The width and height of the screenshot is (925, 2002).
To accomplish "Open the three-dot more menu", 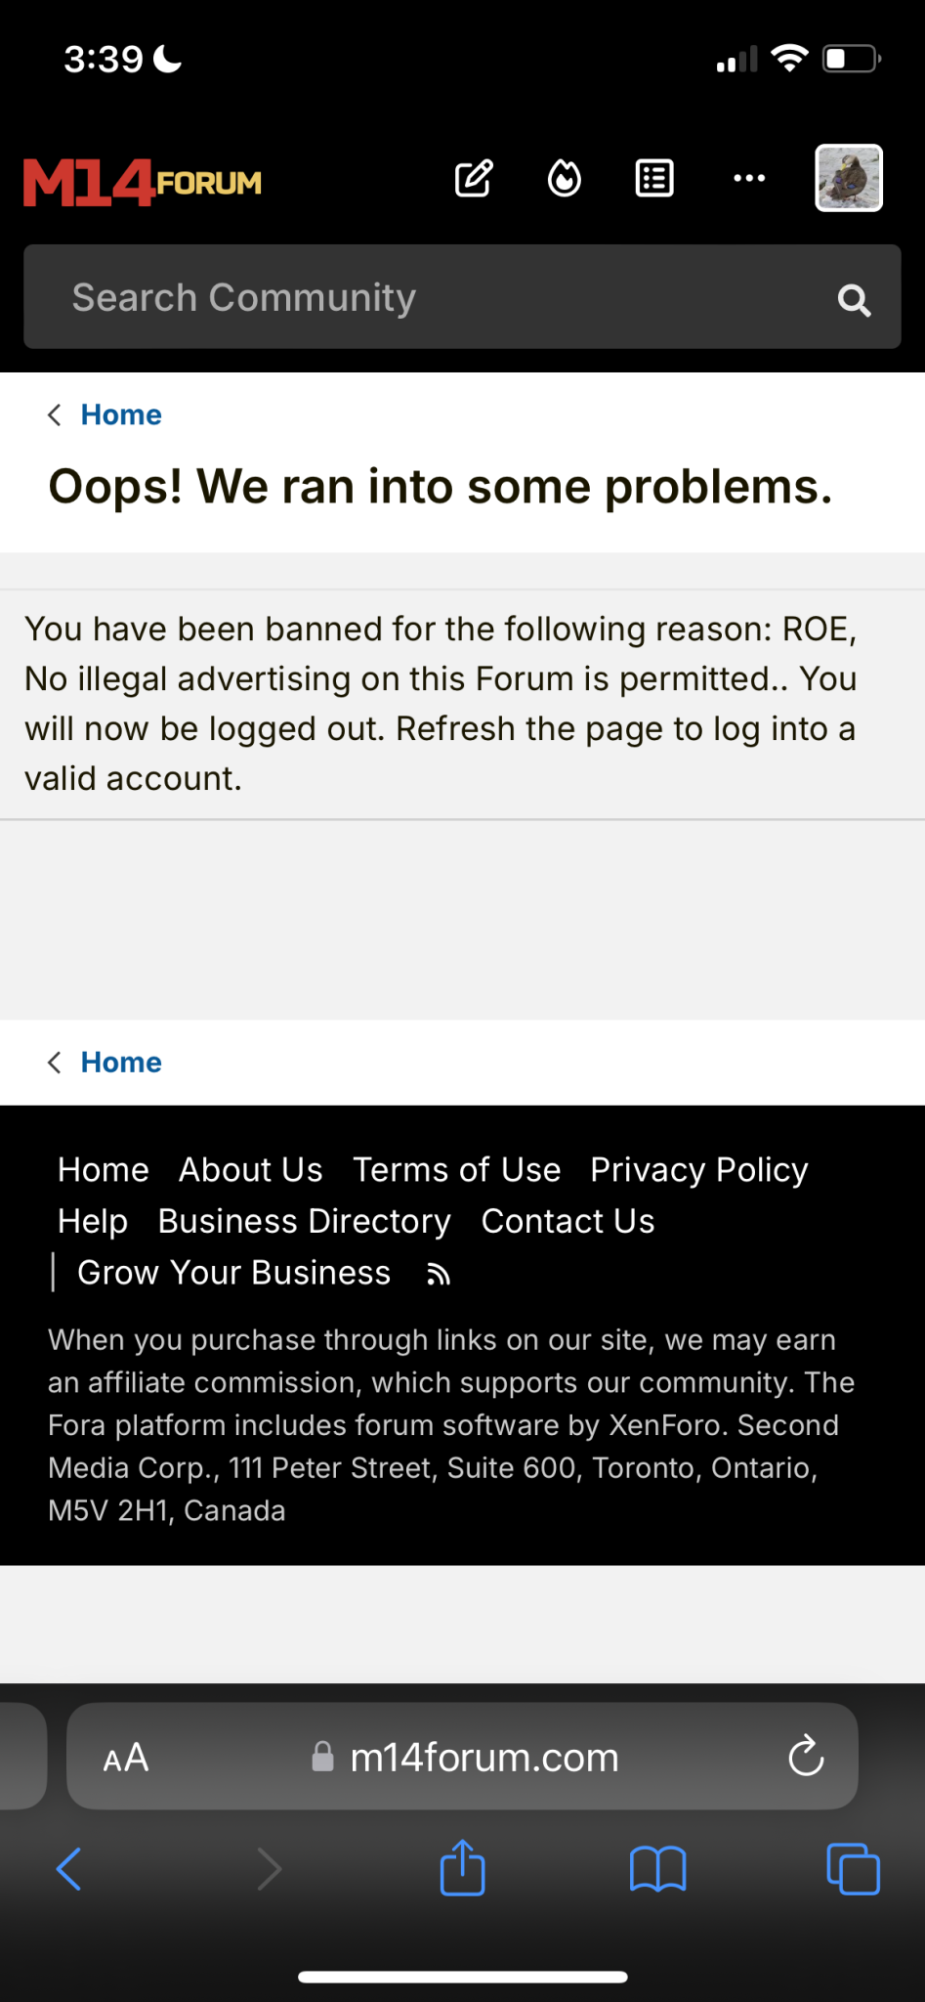I will pos(749,178).
